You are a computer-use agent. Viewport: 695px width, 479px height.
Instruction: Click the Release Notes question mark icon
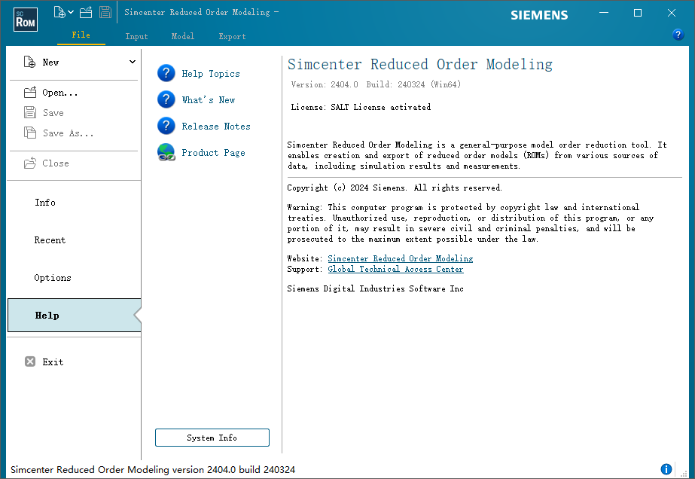pos(166,126)
